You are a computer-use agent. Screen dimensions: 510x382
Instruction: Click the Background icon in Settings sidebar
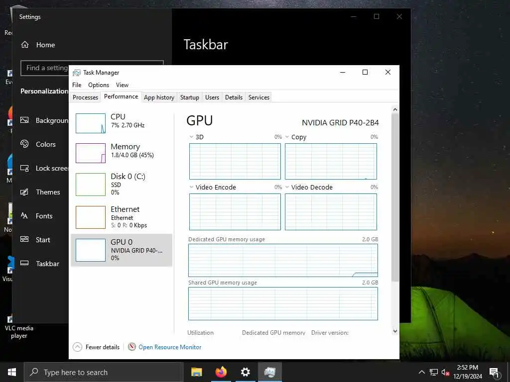click(x=24, y=120)
